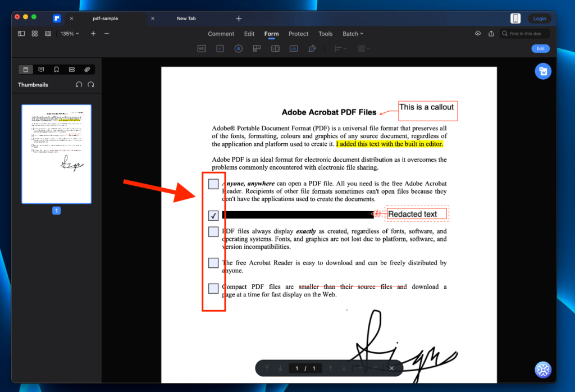This screenshot has height=392, width=575.
Task: Select the OK button form tool
Action: tap(294, 48)
